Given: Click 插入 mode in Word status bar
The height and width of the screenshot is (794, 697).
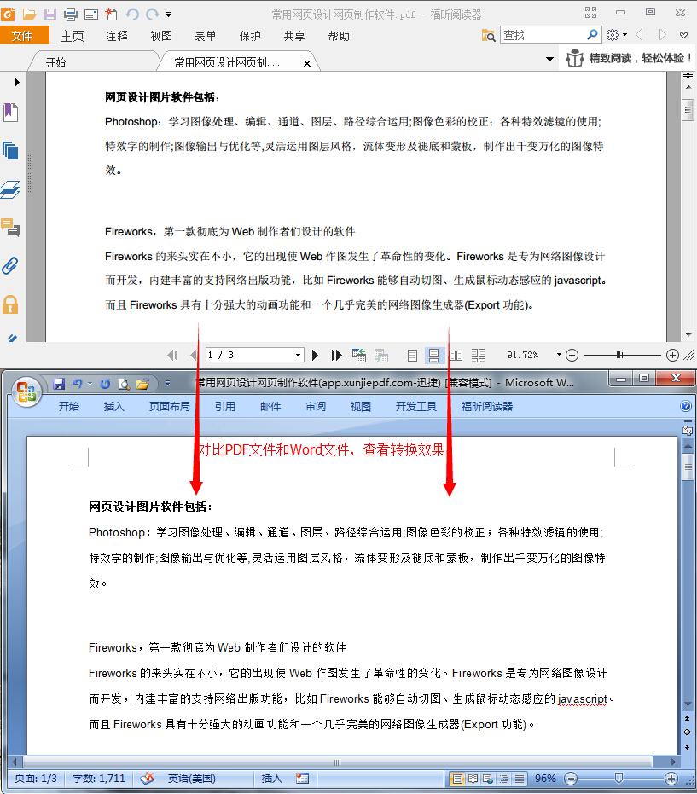Looking at the screenshot, I should coord(271,779).
